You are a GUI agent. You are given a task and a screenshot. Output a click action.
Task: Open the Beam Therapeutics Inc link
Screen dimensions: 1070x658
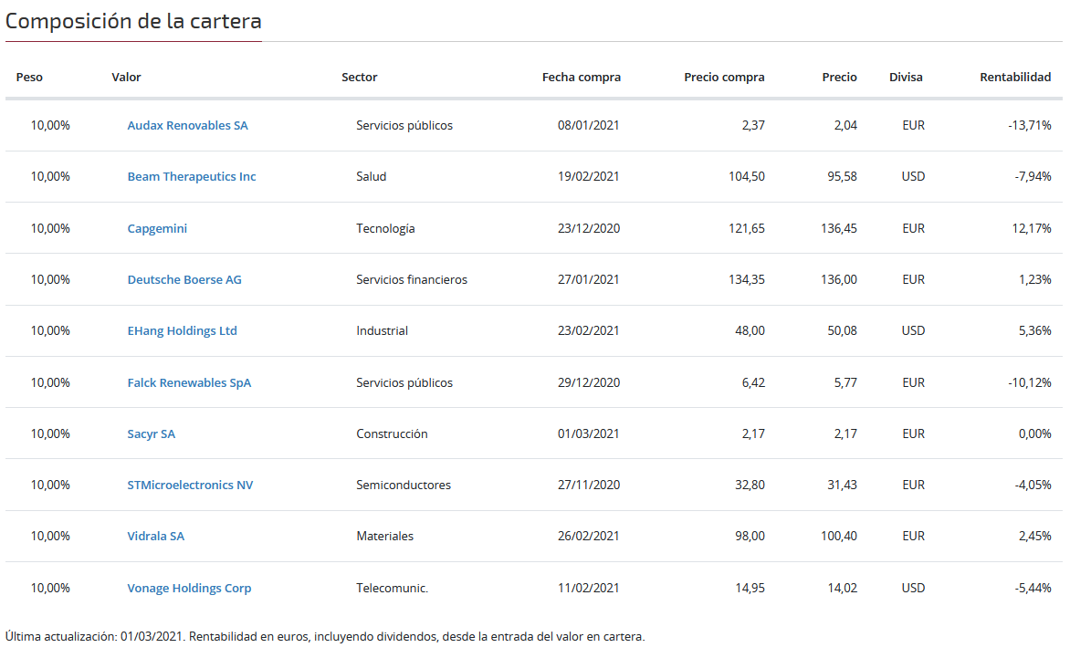coord(192,177)
